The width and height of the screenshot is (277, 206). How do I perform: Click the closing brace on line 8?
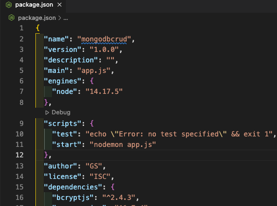[x=46, y=102]
